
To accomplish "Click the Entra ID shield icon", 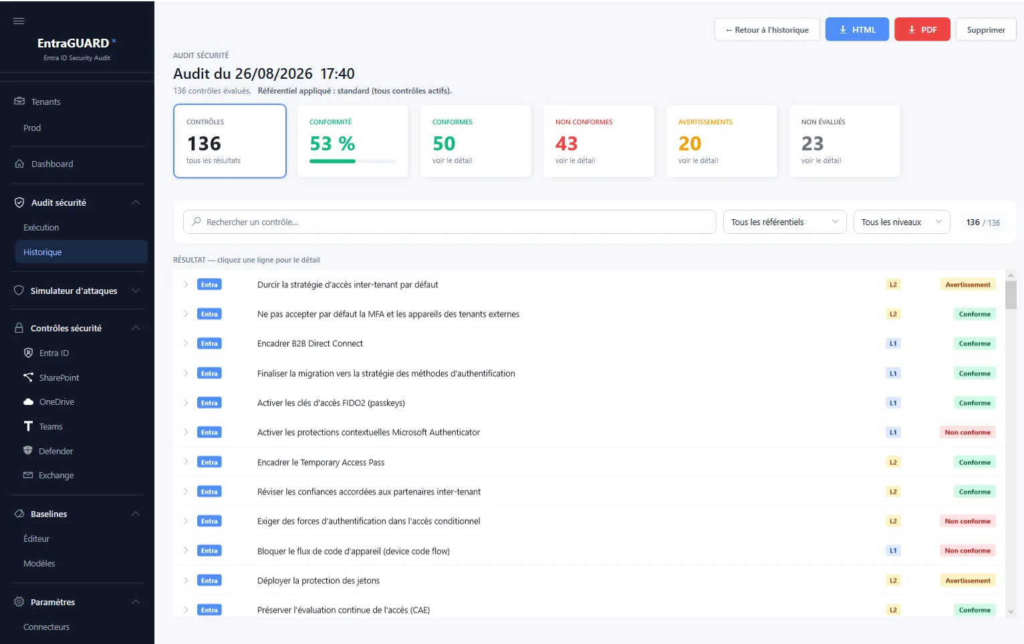I will tap(28, 353).
